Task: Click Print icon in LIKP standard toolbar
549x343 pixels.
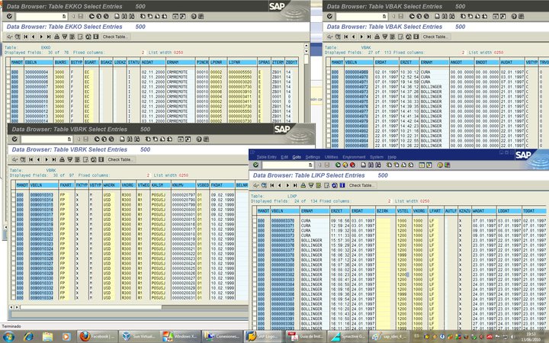Action: (x=364, y=165)
